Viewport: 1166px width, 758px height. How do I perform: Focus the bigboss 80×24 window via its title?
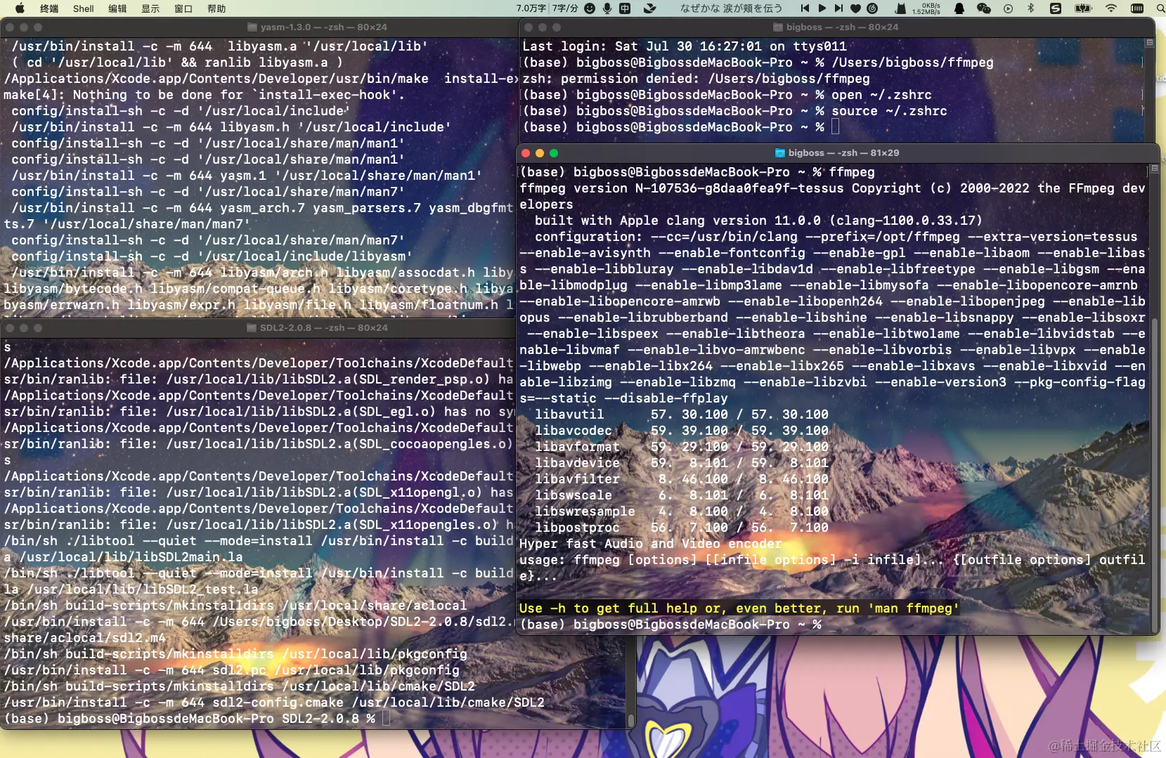[x=842, y=27]
